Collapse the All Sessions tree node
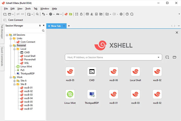Screen dimensions: 181x121 click(7, 35)
